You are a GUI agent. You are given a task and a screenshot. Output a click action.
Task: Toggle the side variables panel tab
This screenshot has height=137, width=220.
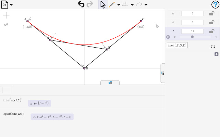[x=163, y=73]
